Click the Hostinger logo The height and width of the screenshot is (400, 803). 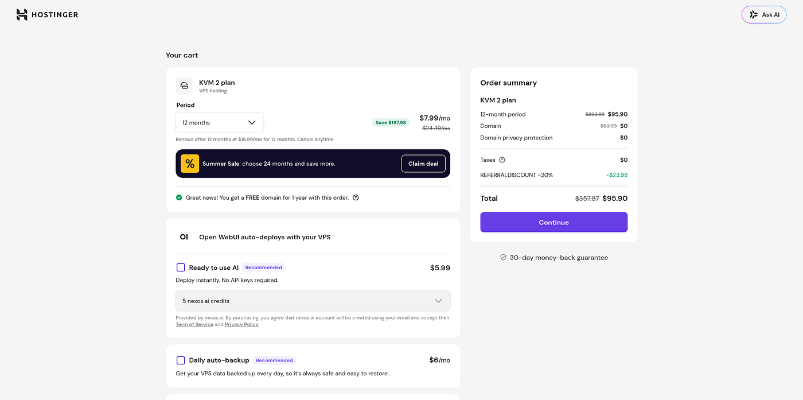tap(47, 15)
